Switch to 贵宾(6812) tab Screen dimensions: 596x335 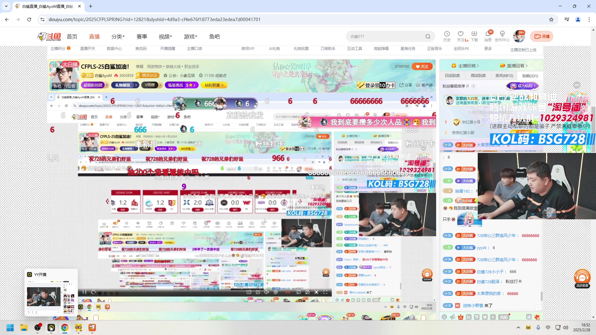tap(504, 76)
